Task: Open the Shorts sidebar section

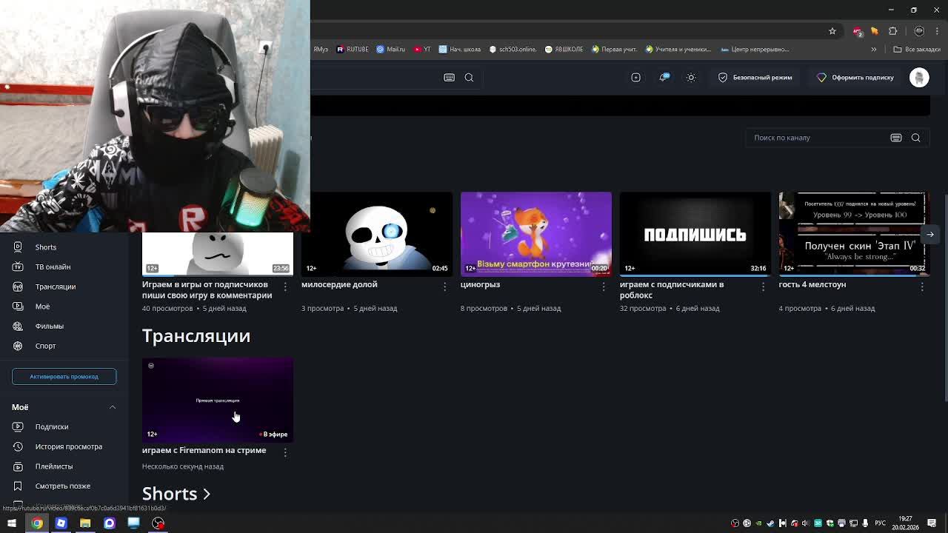Action: point(46,247)
